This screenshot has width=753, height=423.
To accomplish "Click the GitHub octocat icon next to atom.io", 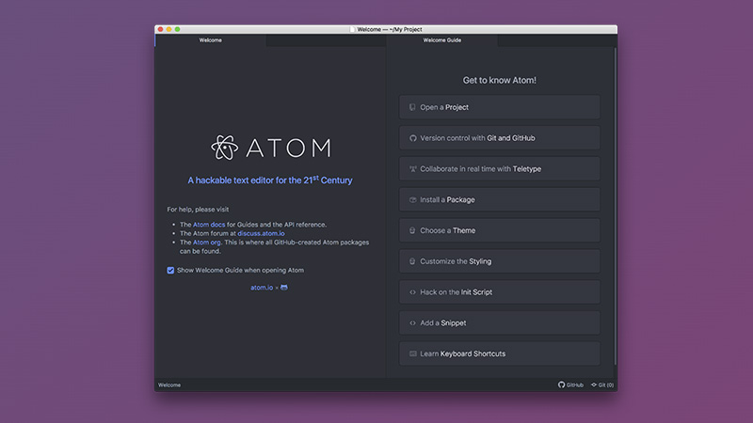I will (x=284, y=288).
